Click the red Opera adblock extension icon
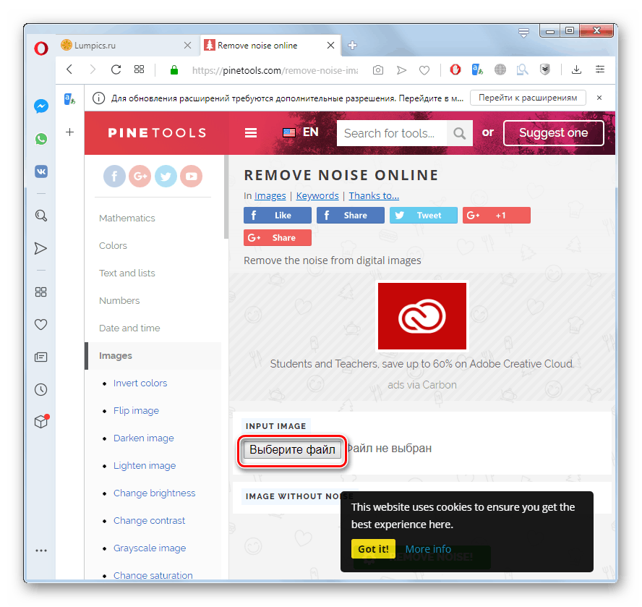The image size is (642, 607). coord(455,69)
